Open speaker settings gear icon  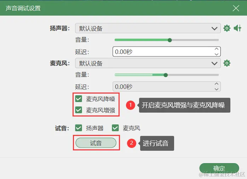point(227,28)
